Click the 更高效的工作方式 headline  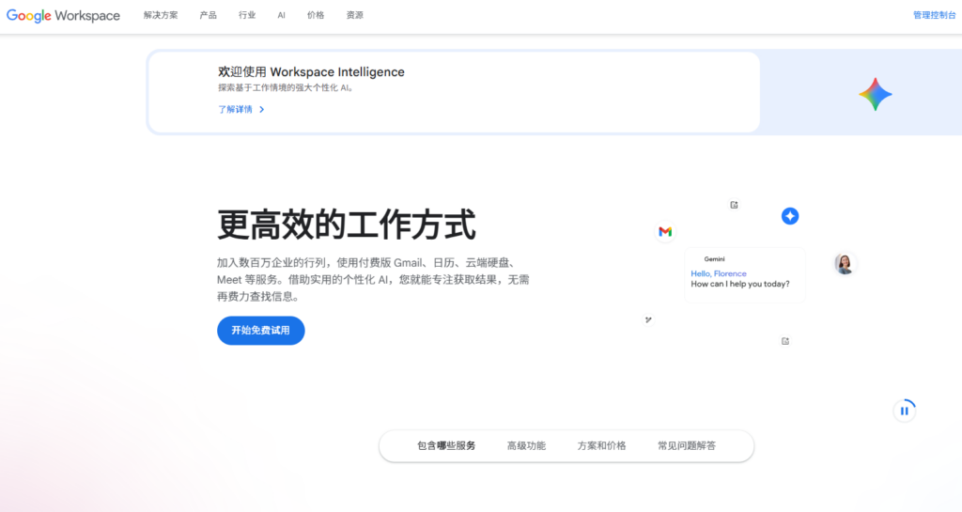click(x=346, y=225)
